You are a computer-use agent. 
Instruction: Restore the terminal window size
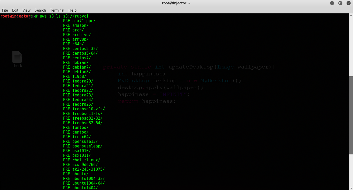tap(340, 3)
